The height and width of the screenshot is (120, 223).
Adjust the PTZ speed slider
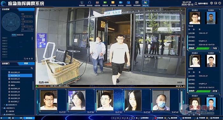point(27,31)
